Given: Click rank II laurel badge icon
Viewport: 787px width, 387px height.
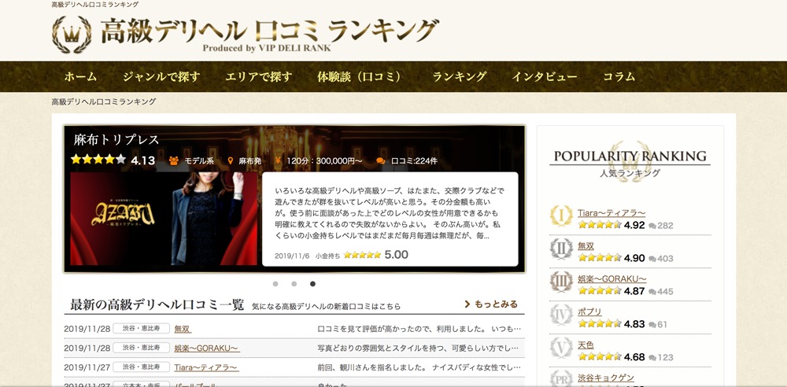Looking at the screenshot, I should coord(561,249).
